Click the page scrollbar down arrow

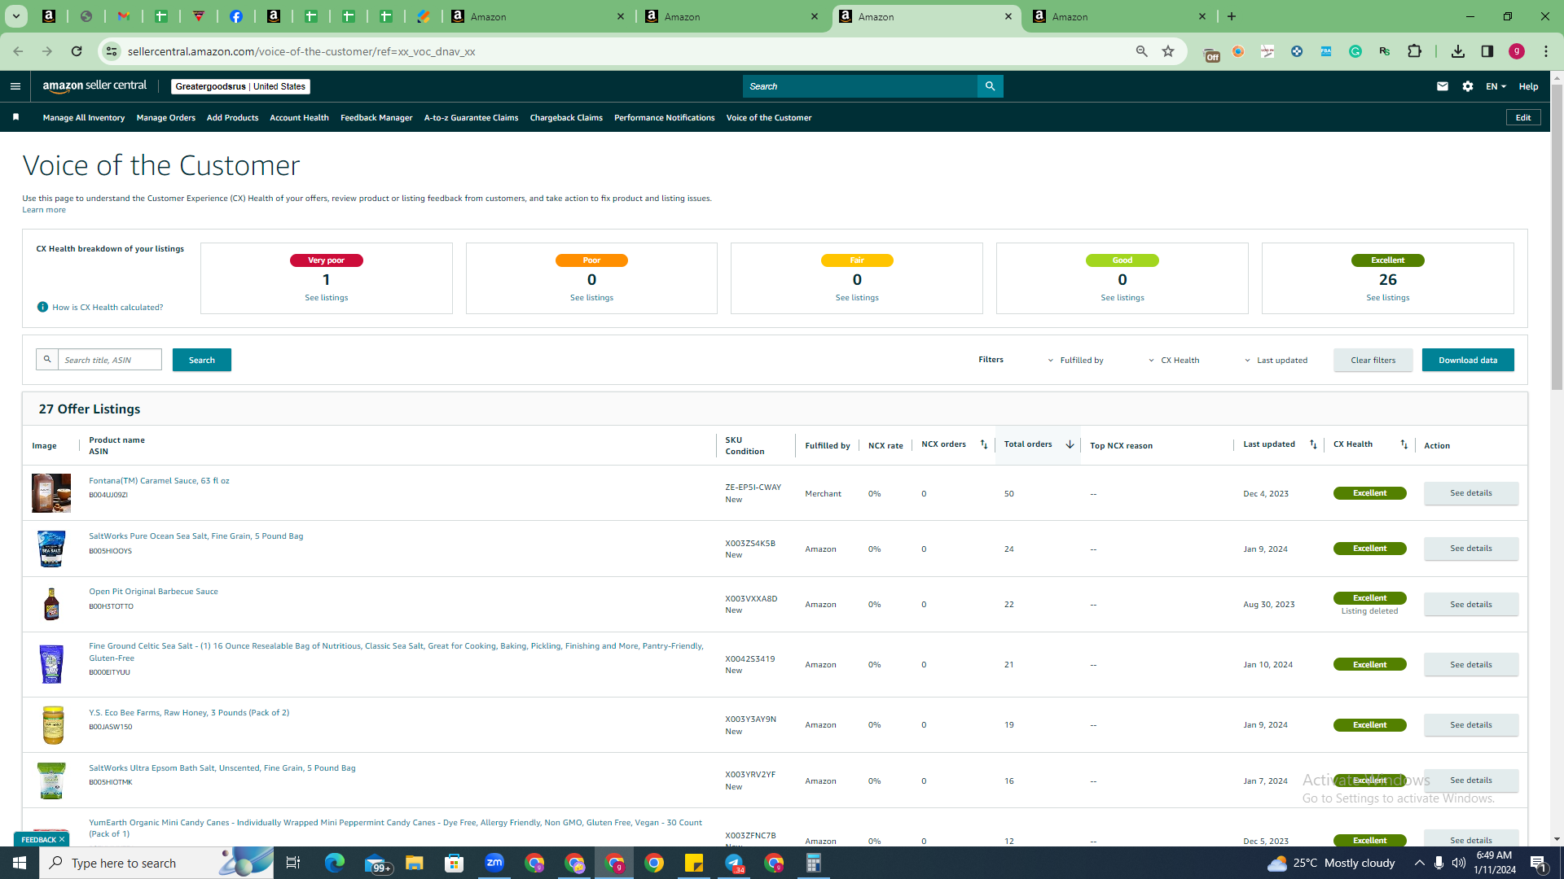point(1557,839)
